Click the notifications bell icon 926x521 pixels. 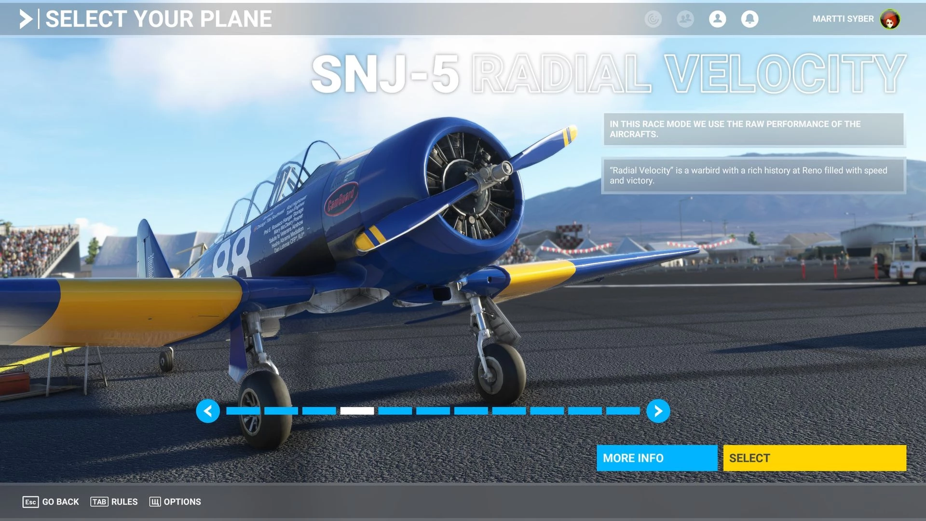pos(749,19)
